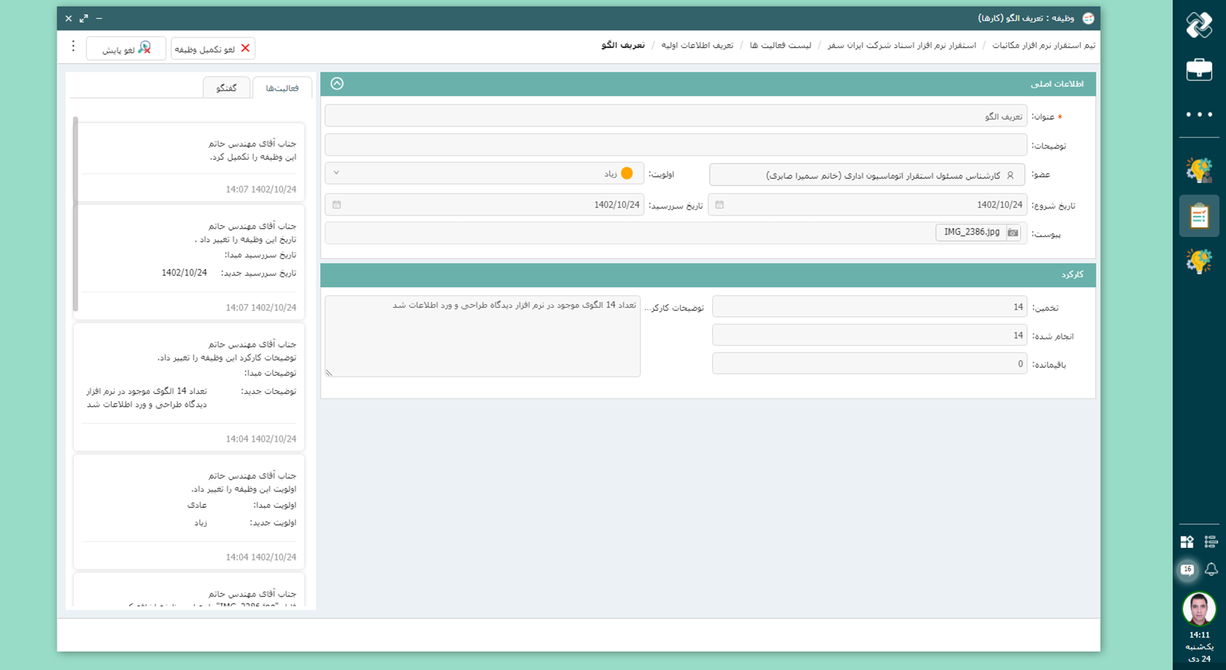Open the list view icon in sidebar
The image size is (1226, 670).
[x=1211, y=542]
